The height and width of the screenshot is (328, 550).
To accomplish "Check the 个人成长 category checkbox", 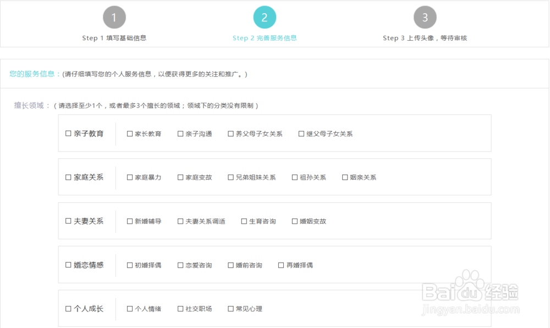I will (68, 309).
